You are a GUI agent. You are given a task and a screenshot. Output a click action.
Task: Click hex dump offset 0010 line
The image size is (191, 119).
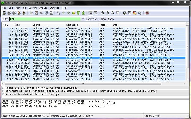pos(58,103)
